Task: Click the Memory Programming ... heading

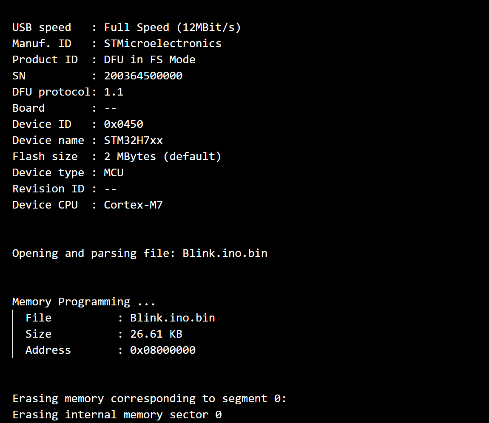Action: [x=84, y=302]
